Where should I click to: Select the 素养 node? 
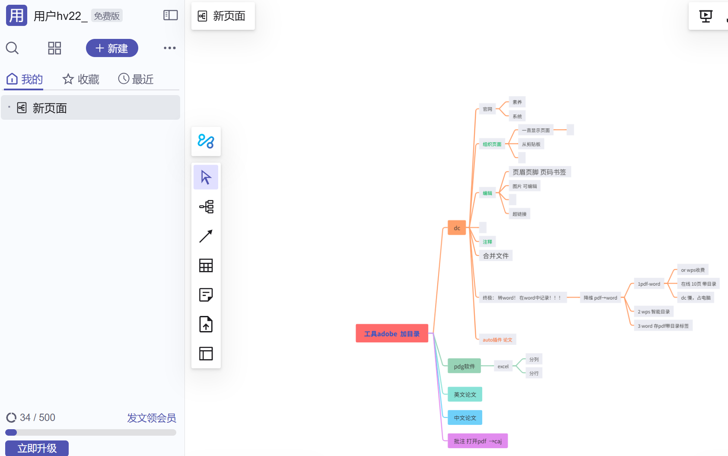tap(517, 102)
